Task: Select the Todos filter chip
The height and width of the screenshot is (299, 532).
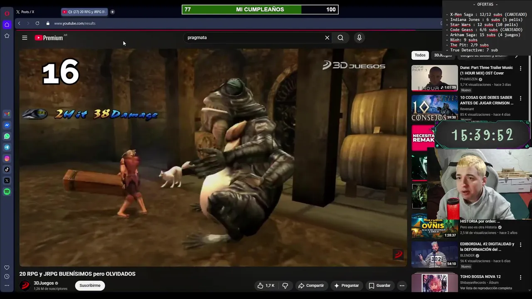Action: click(420, 55)
